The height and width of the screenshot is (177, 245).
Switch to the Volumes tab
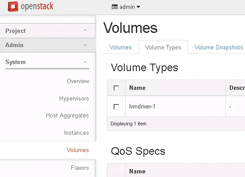pyautogui.click(x=120, y=47)
